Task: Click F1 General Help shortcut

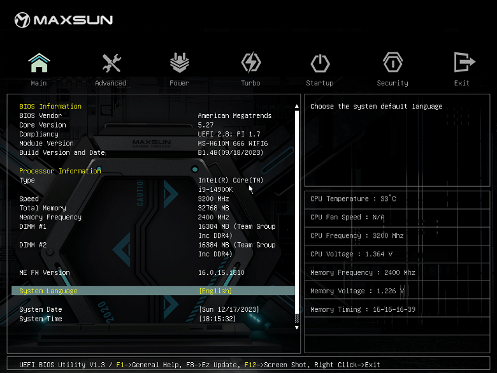Action: tap(147, 365)
